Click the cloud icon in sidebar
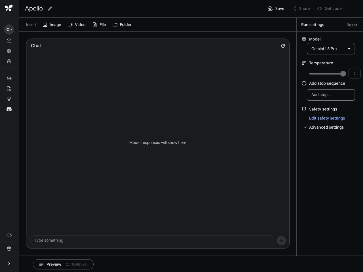This screenshot has height=272, width=363. click(9, 235)
